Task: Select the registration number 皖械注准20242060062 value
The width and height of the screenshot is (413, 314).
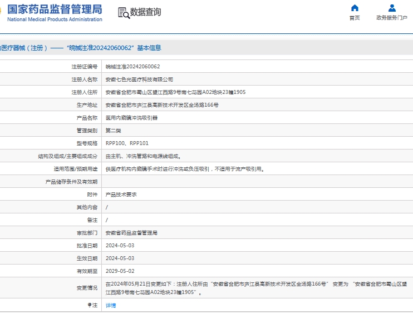Action: tap(132, 67)
